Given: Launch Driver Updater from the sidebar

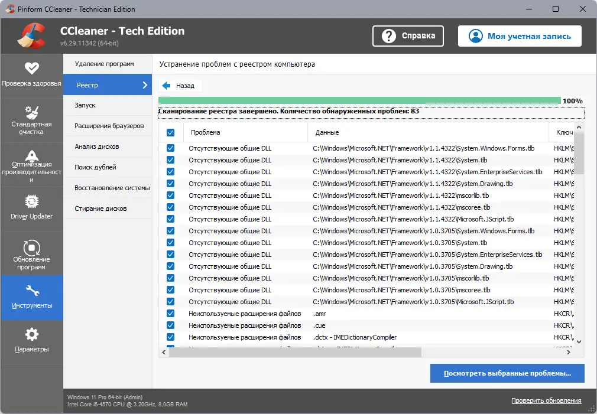Looking at the screenshot, I should pyautogui.click(x=32, y=201).
